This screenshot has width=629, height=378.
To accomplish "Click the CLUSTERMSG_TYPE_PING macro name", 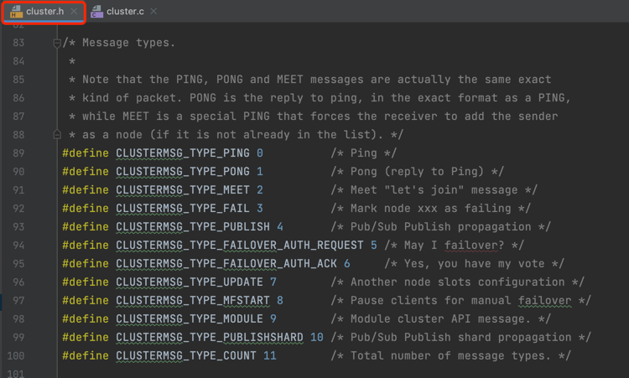I will click(x=183, y=153).
